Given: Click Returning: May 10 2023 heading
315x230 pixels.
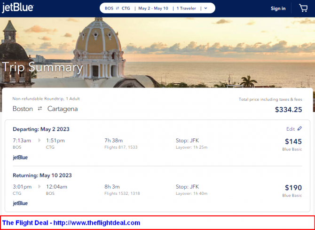Looking at the screenshot, I should [42, 175].
